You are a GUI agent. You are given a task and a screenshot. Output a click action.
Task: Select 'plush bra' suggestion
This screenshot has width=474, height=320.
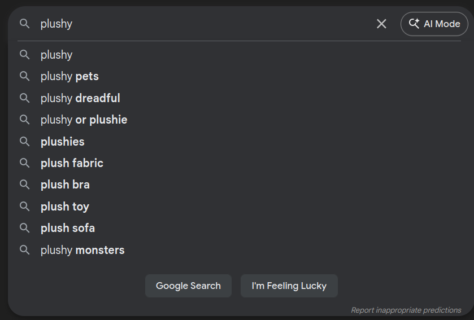pos(65,185)
